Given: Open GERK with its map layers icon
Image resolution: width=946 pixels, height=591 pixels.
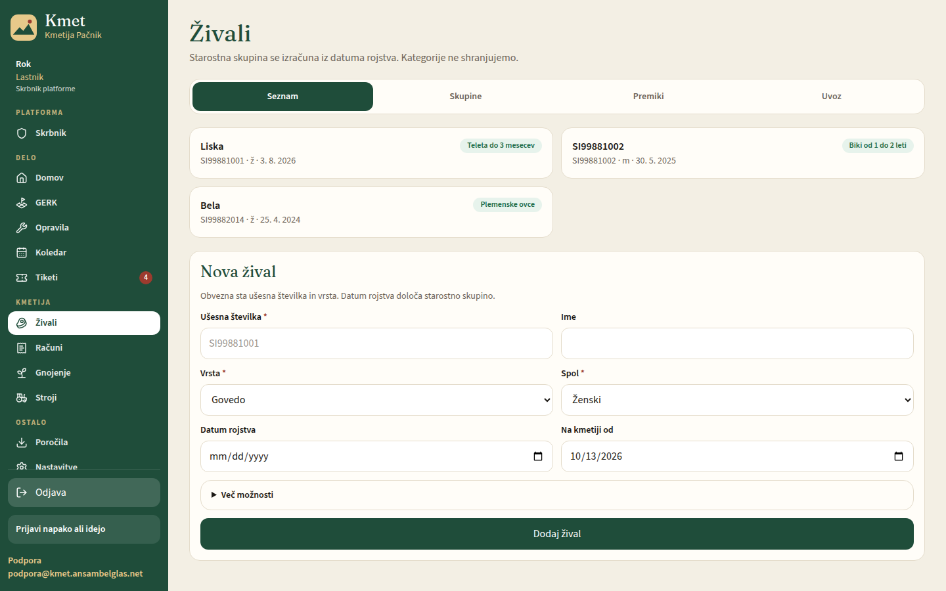Looking at the screenshot, I should point(22,203).
